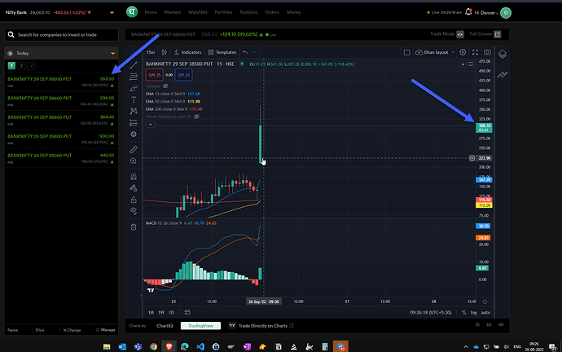Screen dimensions: 562x352
Task: Select the patterns drawing tool
Action: pos(134,111)
